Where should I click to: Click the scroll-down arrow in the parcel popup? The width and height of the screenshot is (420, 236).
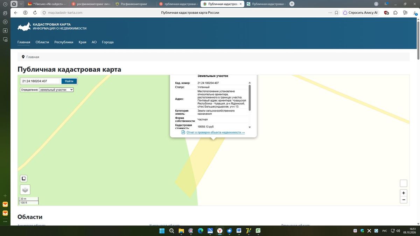coord(250,127)
